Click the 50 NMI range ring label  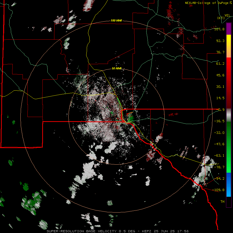click(x=117, y=68)
